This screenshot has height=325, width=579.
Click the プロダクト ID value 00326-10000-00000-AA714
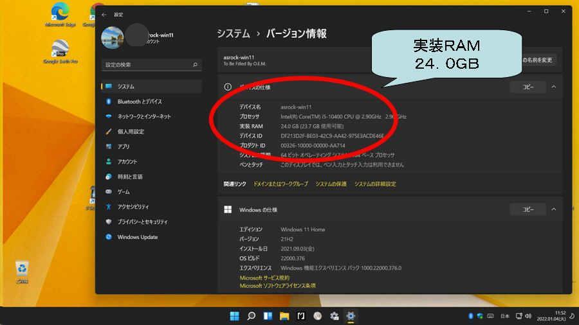pos(313,146)
